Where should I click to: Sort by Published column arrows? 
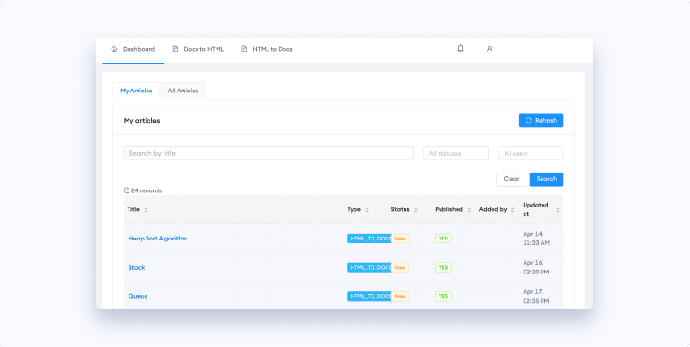[x=469, y=210]
